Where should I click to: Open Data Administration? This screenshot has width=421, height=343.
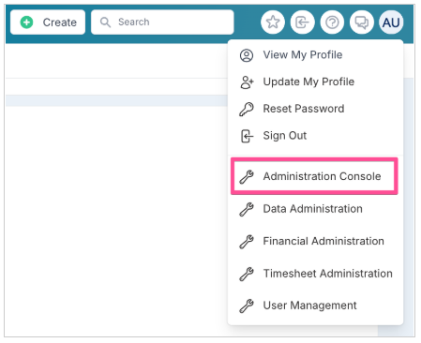pyautogui.click(x=316, y=209)
